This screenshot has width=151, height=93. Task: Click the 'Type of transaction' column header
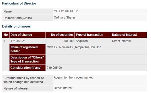click(93, 35)
